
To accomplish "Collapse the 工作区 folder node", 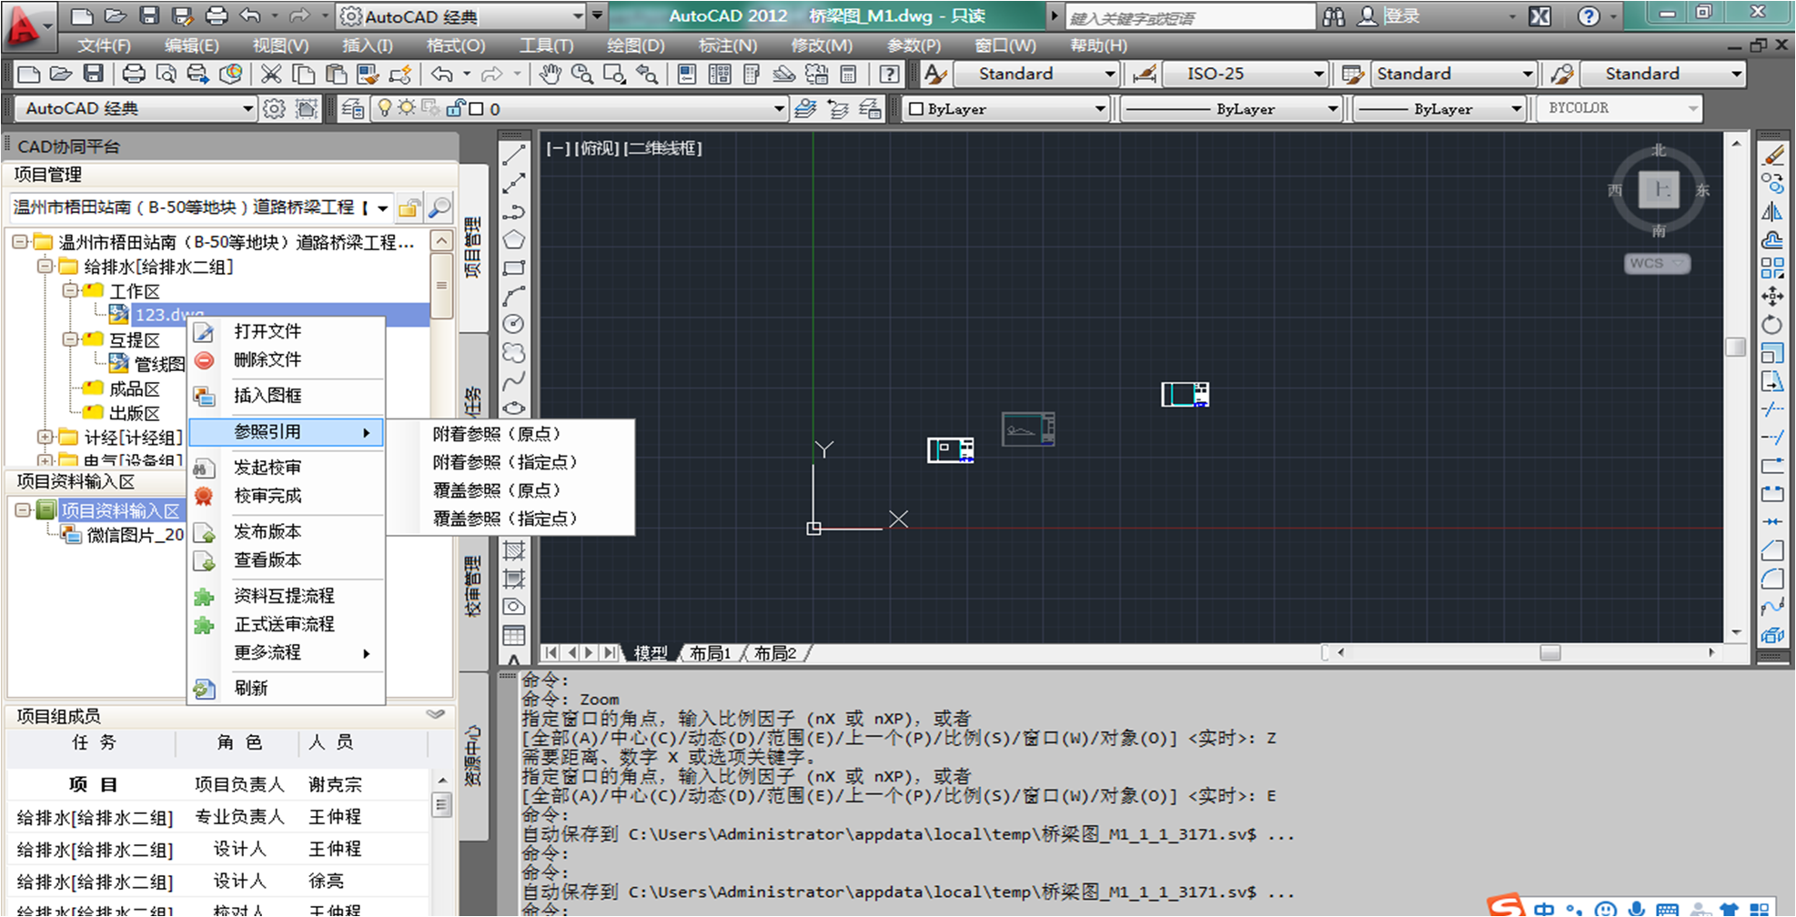I will pos(70,291).
